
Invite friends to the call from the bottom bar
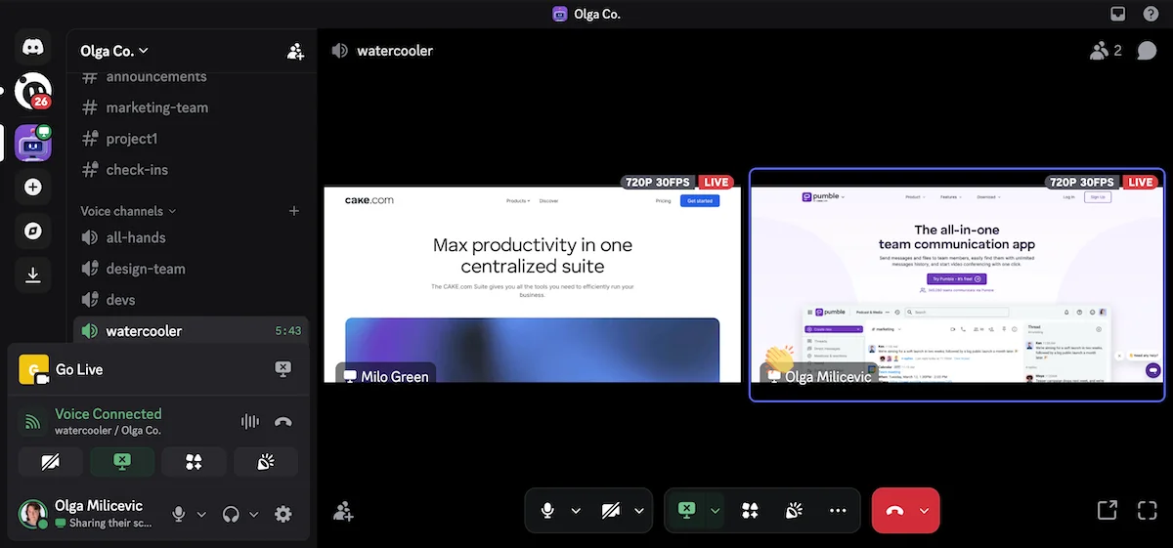tap(343, 511)
